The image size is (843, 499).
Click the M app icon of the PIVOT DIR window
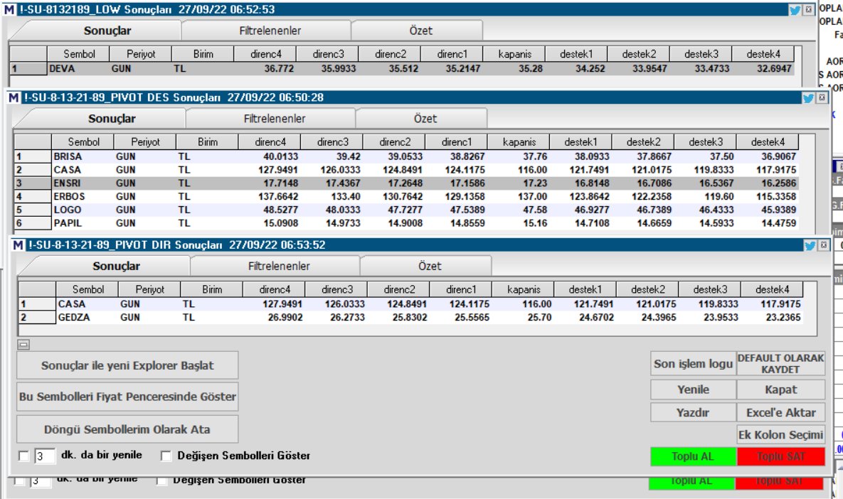[18, 245]
